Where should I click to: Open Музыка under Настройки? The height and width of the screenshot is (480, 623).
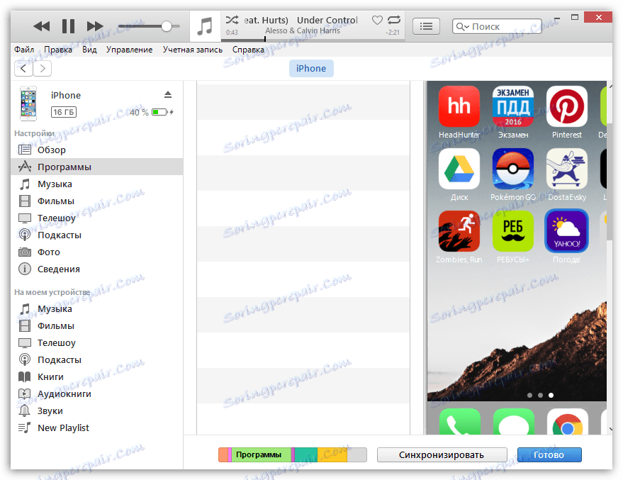click(97, 184)
